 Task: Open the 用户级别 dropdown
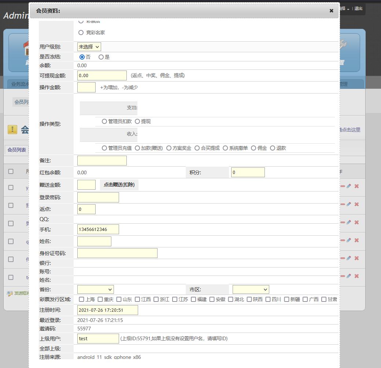tap(89, 47)
